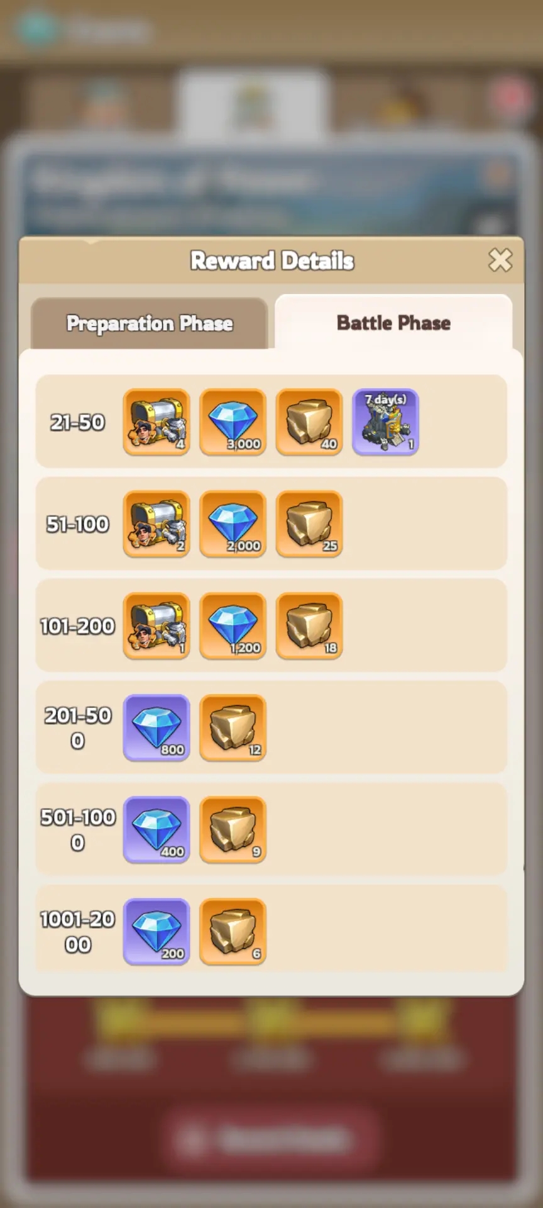543x1208 pixels.
Task: Select the 1001-2000 rank reward row
Action: [271, 929]
